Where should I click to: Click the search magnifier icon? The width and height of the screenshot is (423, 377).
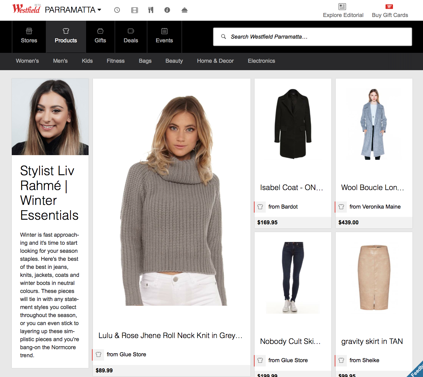pyautogui.click(x=223, y=37)
